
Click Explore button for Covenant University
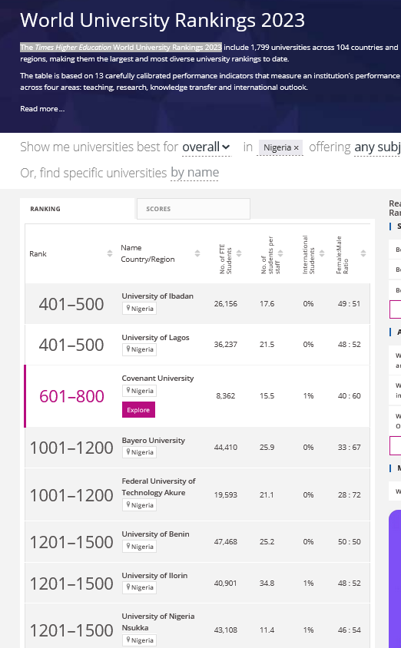[138, 409]
